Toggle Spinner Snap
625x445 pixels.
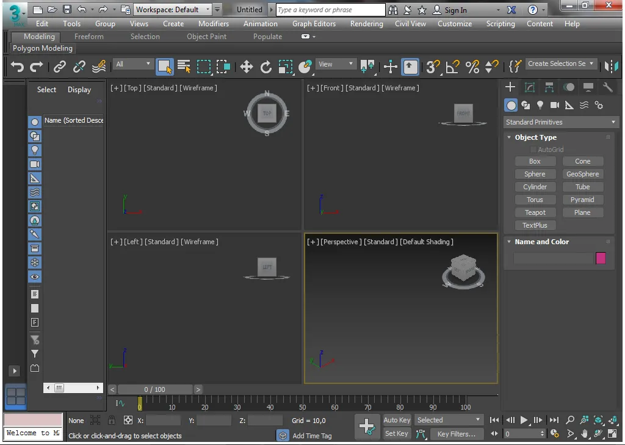tap(491, 67)
